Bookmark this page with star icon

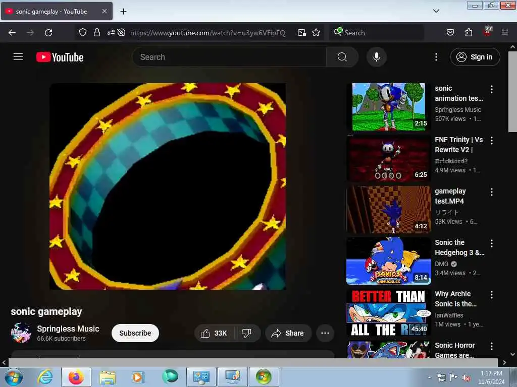point(316,33)
